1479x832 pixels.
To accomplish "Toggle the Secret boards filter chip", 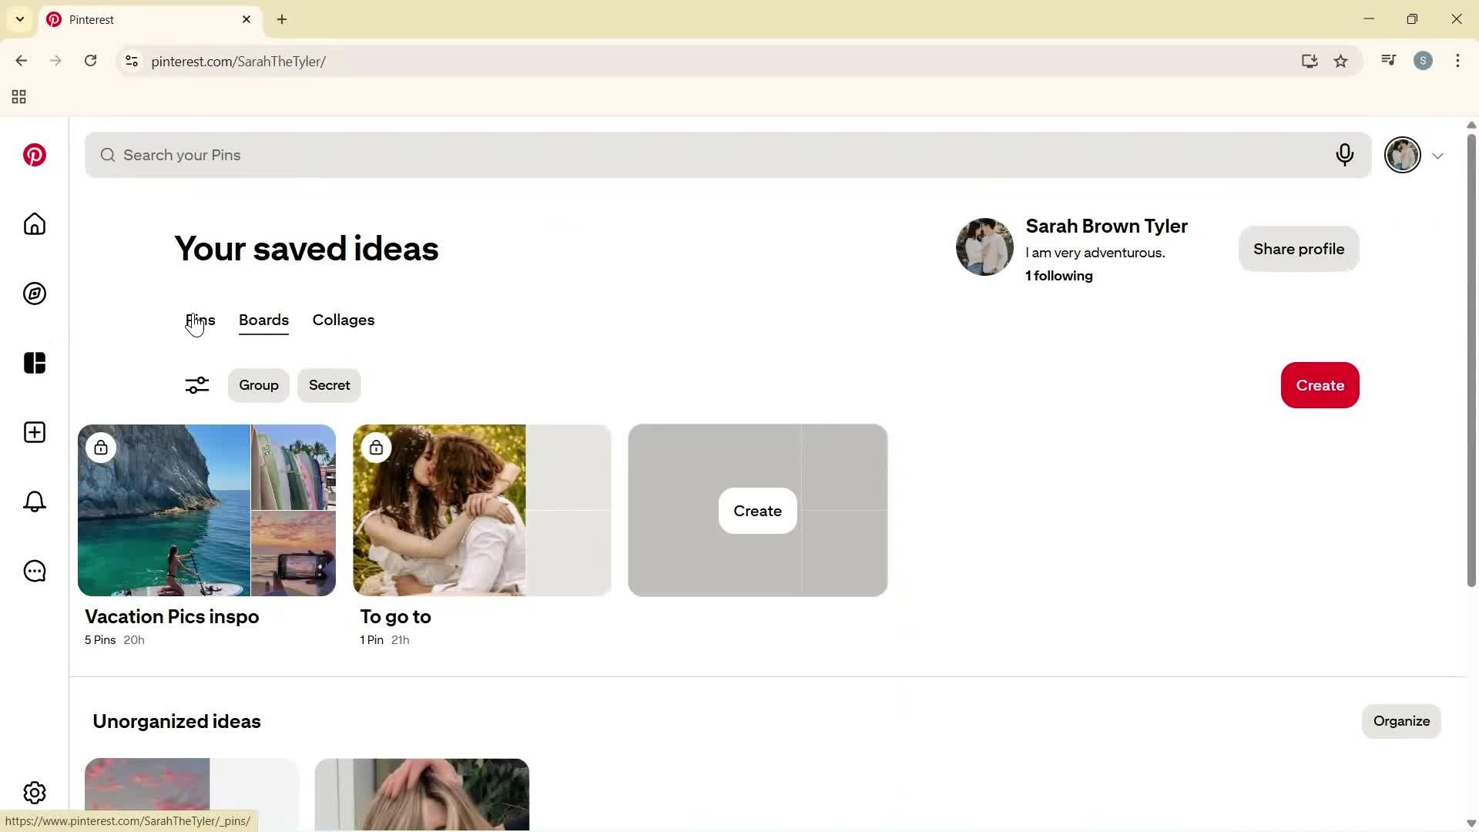I will (329, 385).
